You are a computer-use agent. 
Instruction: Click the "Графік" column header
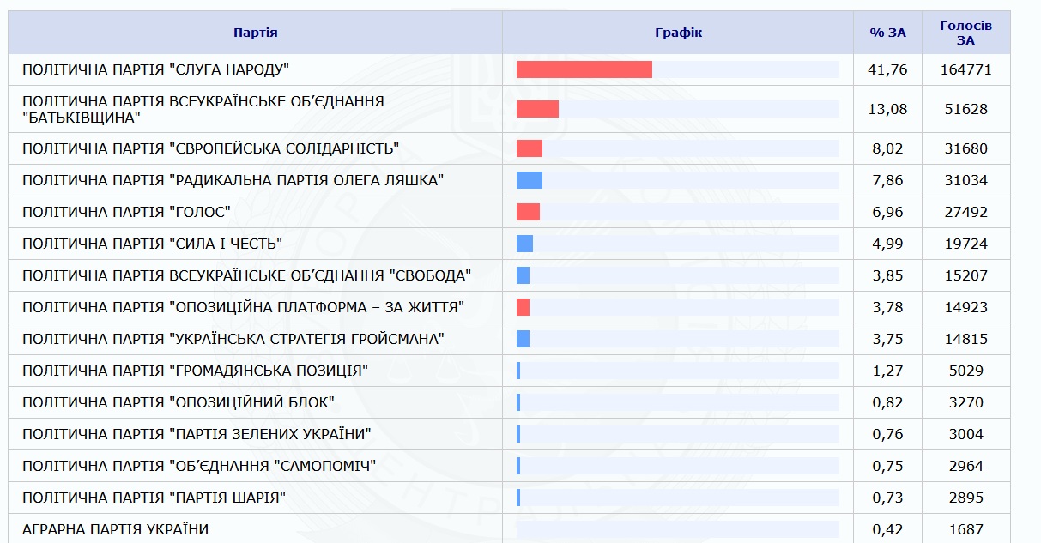(x=678, y=33)
